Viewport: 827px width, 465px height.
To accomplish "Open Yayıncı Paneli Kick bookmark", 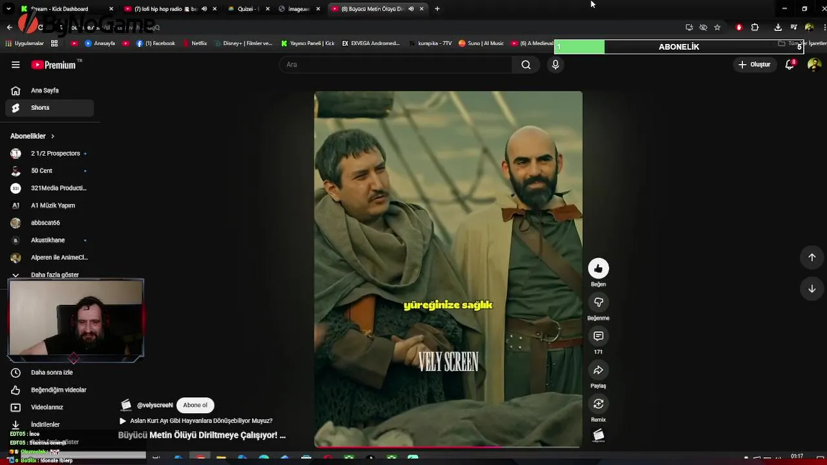I will [308, 43].
